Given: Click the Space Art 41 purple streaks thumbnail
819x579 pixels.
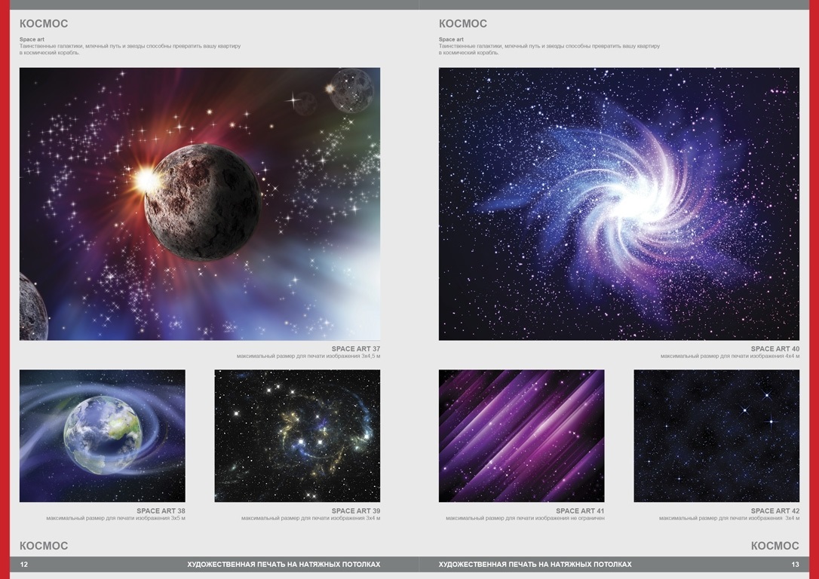Looking at the screenshot, I should [x=521, y=436].
